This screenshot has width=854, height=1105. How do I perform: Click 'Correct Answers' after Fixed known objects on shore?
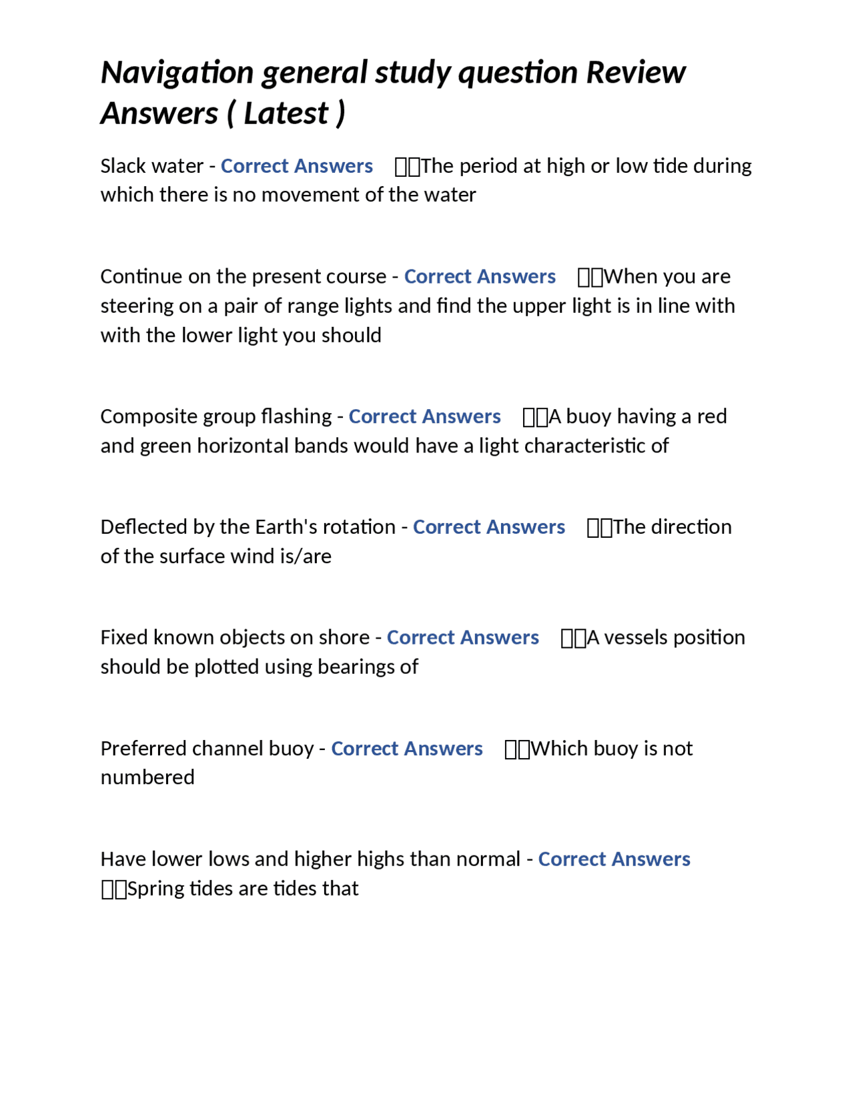point(462,638)
